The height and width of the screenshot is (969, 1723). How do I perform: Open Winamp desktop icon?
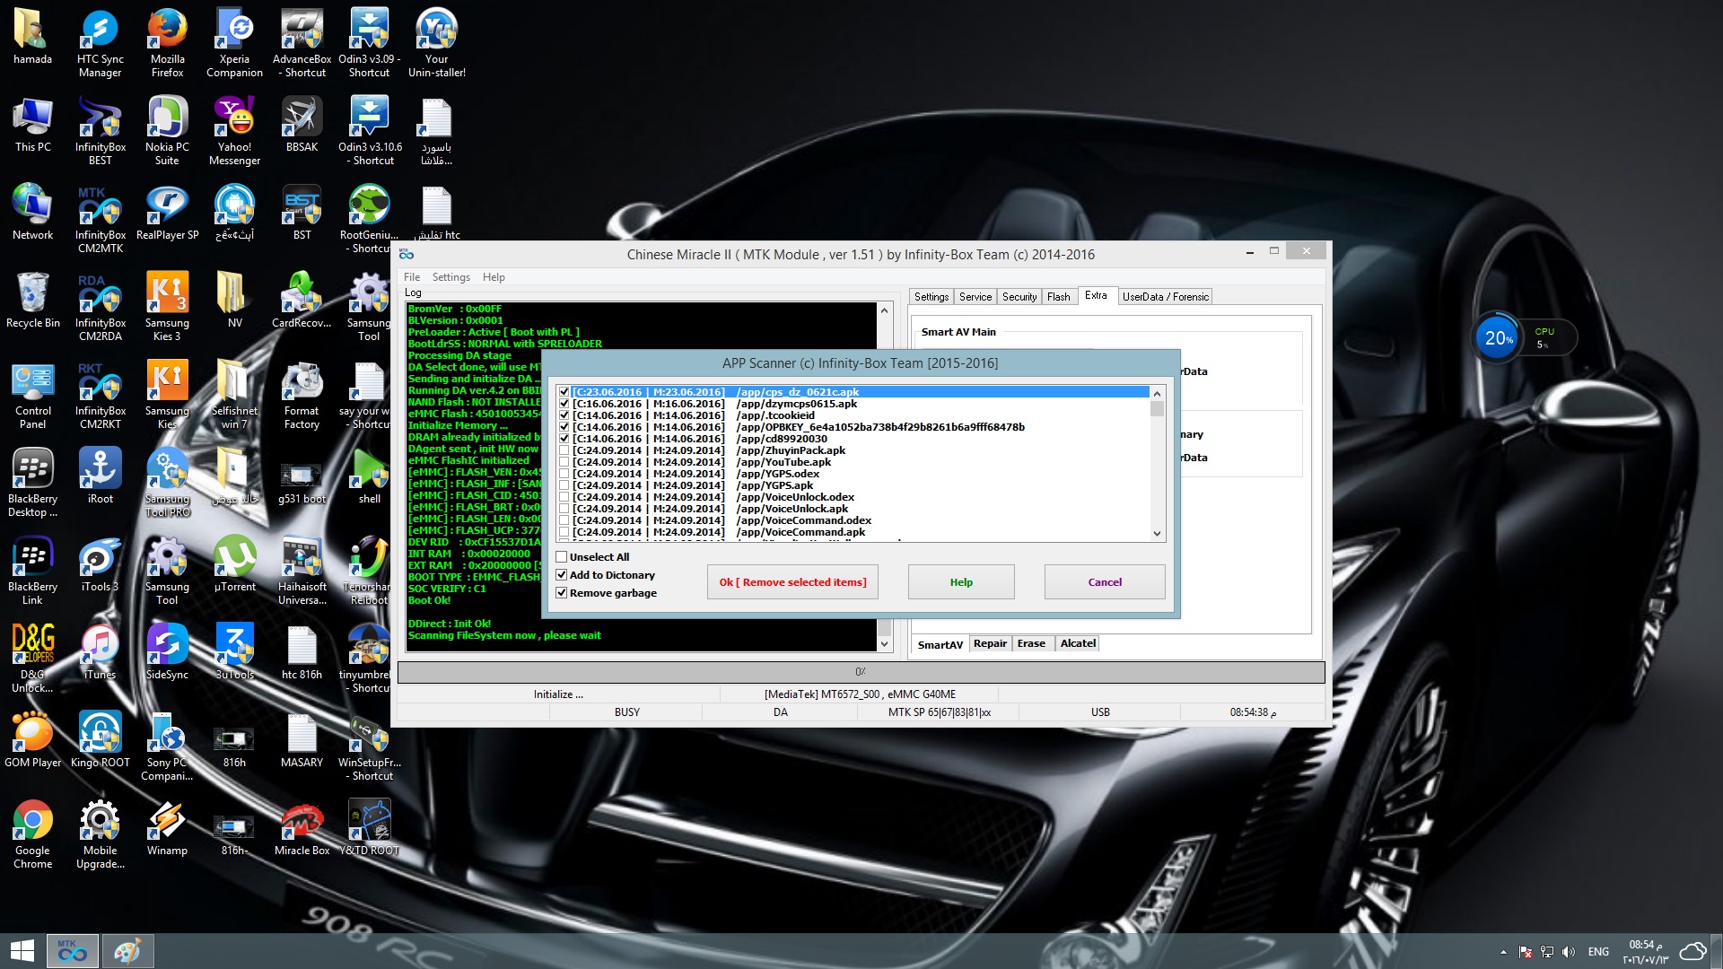point(167,829)
